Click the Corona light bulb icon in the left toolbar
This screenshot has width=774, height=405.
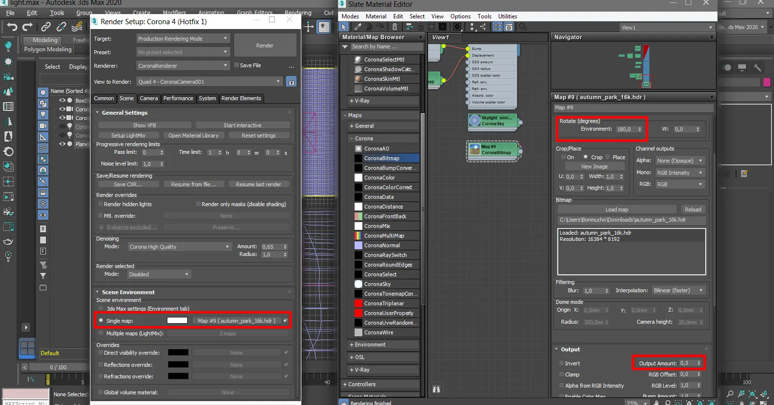pyautogui.click(x=8, y=46)
